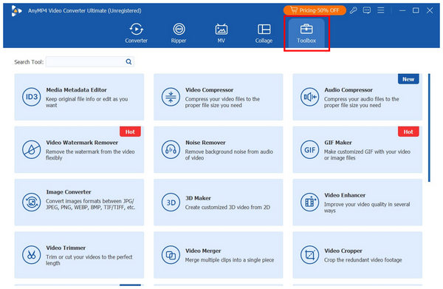
Task: Switch to the Collage tab
Action: coord(264,33)
